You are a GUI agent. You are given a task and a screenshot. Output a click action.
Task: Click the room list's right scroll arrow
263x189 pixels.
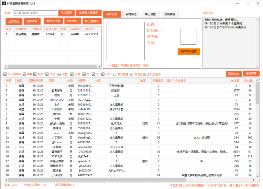[x=99, y=66]
